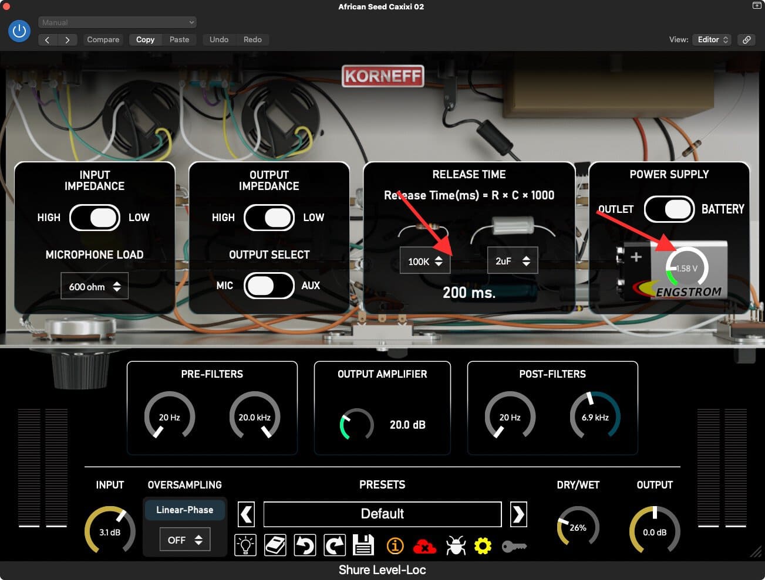
Task: Adjust the battery voltage 1.58 V dial
Action: [x=686, y=268]
